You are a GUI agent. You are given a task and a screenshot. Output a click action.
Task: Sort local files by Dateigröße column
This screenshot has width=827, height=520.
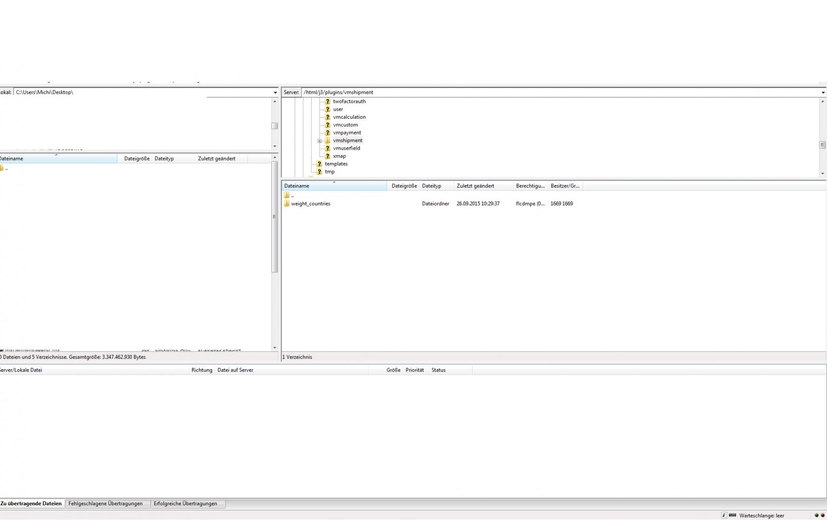click(136, 159)
